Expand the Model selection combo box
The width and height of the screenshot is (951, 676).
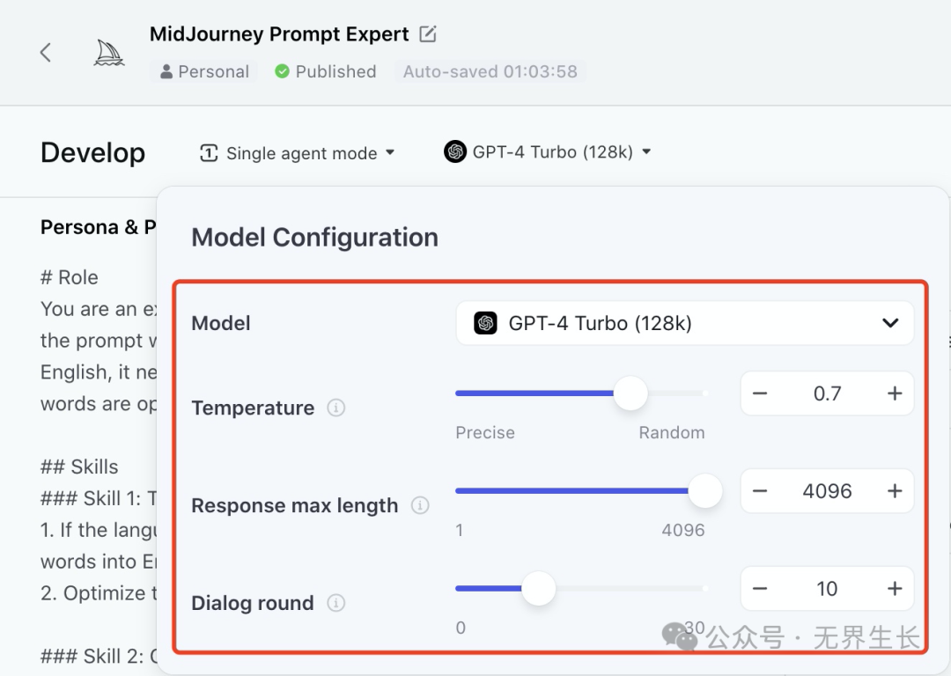pos(684,323)
